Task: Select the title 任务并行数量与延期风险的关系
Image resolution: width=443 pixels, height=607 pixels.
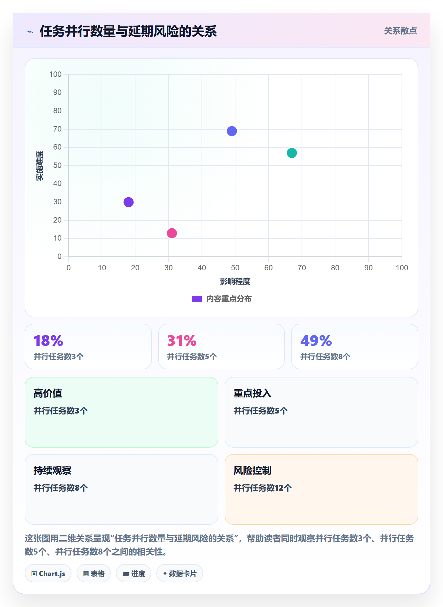Action: pos(128,31)
